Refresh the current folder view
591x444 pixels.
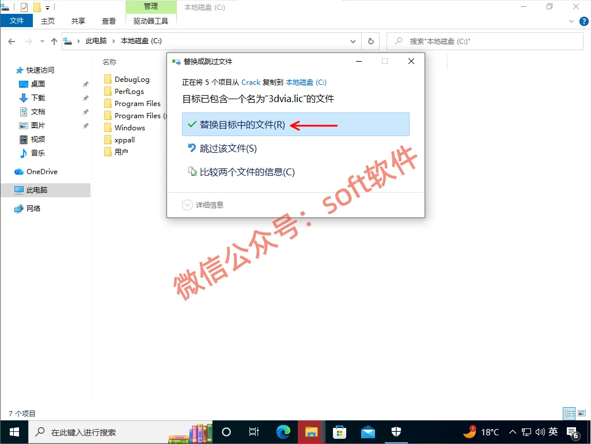(371, 42)
